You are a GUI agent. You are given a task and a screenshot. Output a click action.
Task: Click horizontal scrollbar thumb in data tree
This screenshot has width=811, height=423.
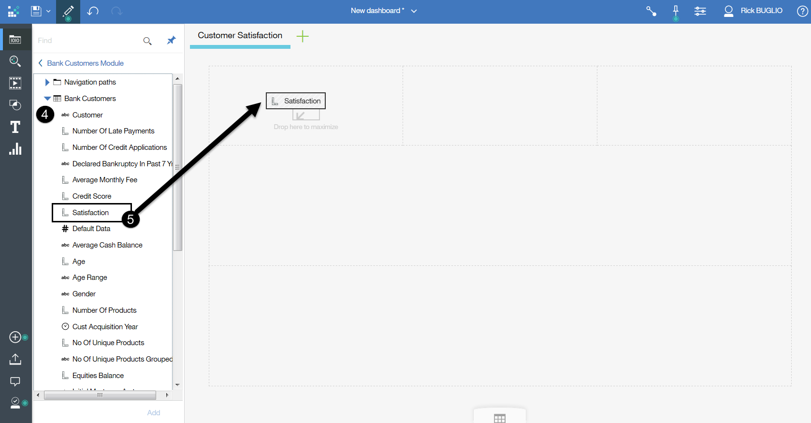pyautogui.click(x=100, y=395)
